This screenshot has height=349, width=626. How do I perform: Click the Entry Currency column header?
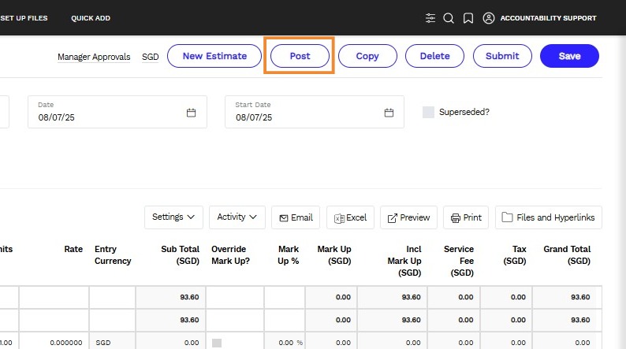pyautogui.click(x=113, y=255)
